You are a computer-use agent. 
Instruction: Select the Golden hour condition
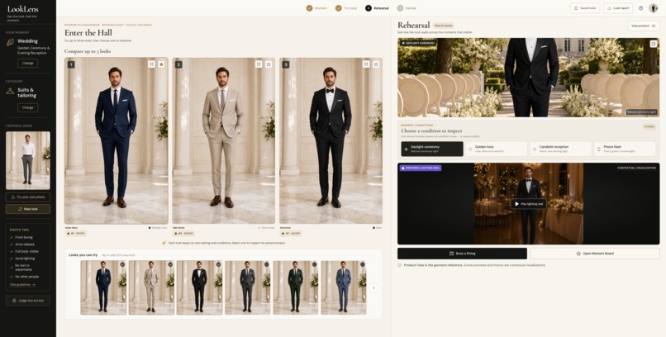point(496,149)
